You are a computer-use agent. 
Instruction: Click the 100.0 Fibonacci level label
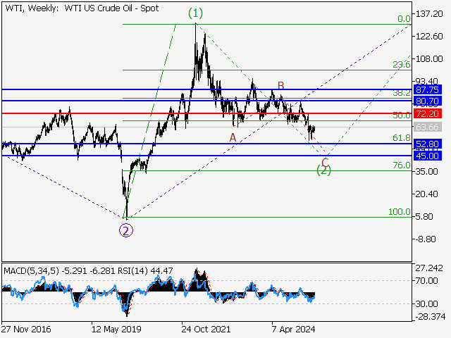[x=399, y=211]
